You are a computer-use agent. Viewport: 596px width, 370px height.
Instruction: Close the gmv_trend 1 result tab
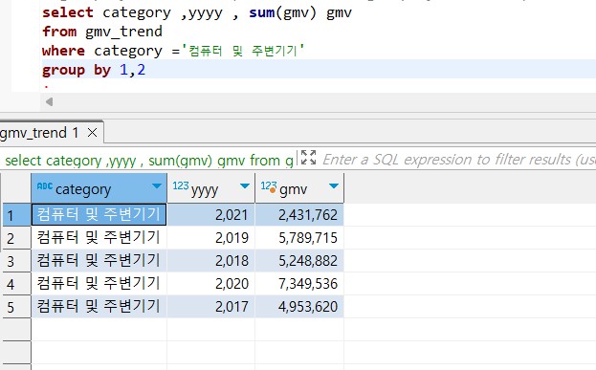[93, 133]
